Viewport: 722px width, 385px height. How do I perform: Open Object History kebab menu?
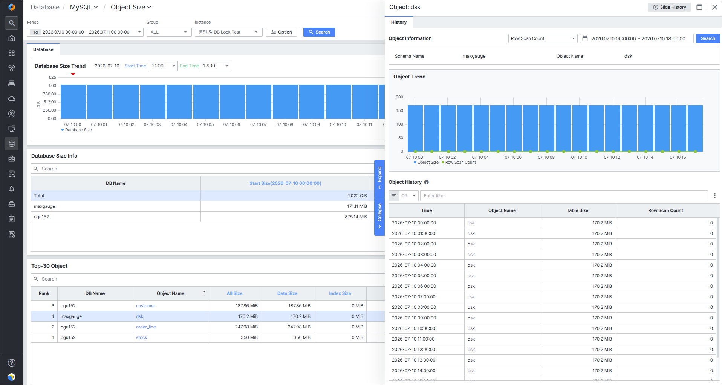coord(714,196)
